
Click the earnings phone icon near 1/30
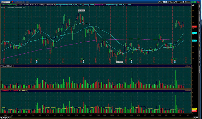click(131, 61)
